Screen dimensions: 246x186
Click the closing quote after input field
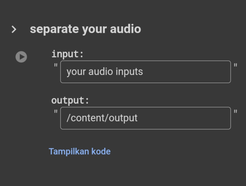[235, 65]
